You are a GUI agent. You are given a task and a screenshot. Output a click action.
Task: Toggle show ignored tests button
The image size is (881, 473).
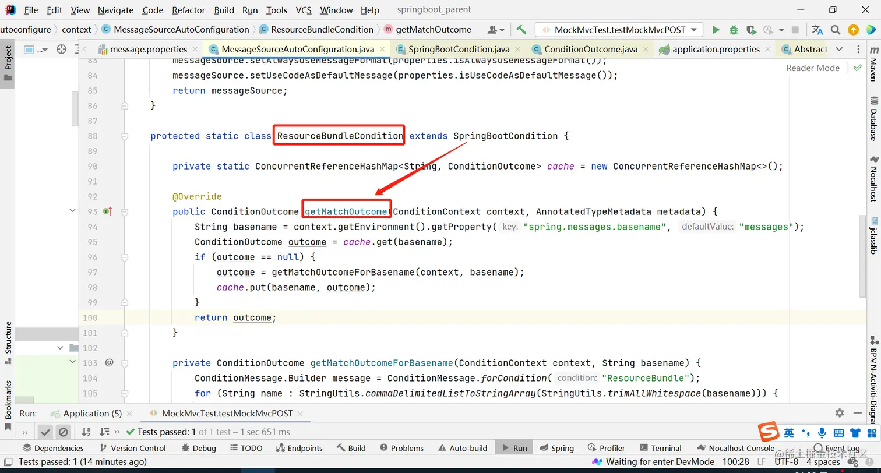click(64, 432)
